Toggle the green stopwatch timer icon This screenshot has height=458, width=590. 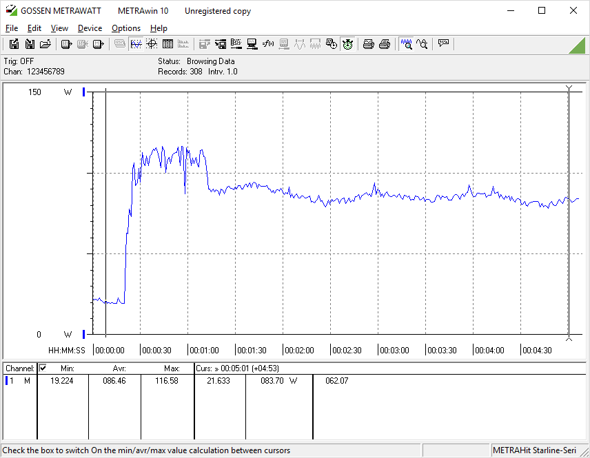(x=347, y=44)
